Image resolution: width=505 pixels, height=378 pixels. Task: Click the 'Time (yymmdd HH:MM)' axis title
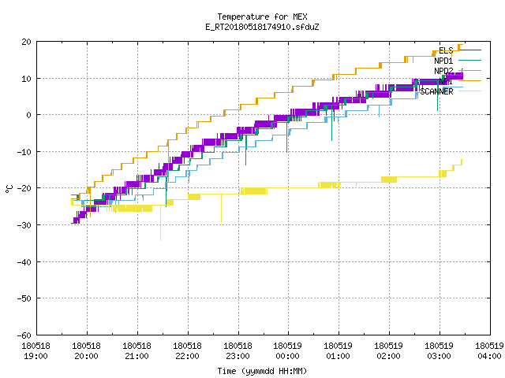[x=262, y=371]
